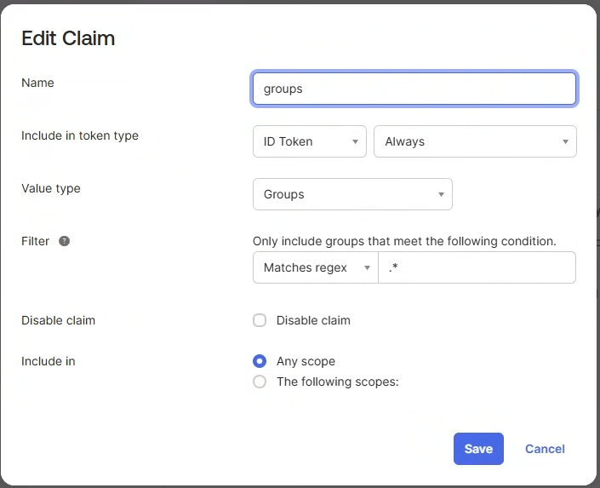Tick the Disable claim checkbox
600x488 pixels.
click(260, 320)
